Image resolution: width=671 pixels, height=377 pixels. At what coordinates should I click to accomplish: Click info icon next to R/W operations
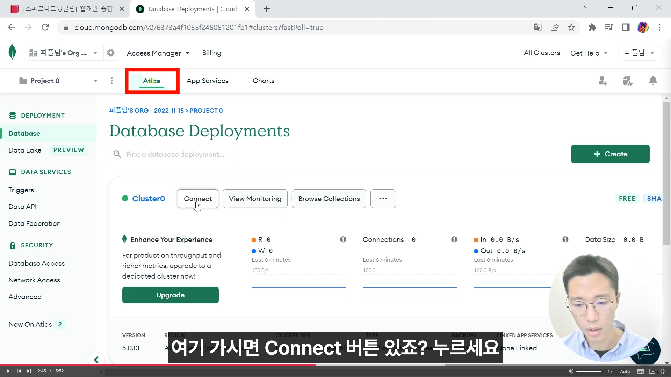[343, 239]
